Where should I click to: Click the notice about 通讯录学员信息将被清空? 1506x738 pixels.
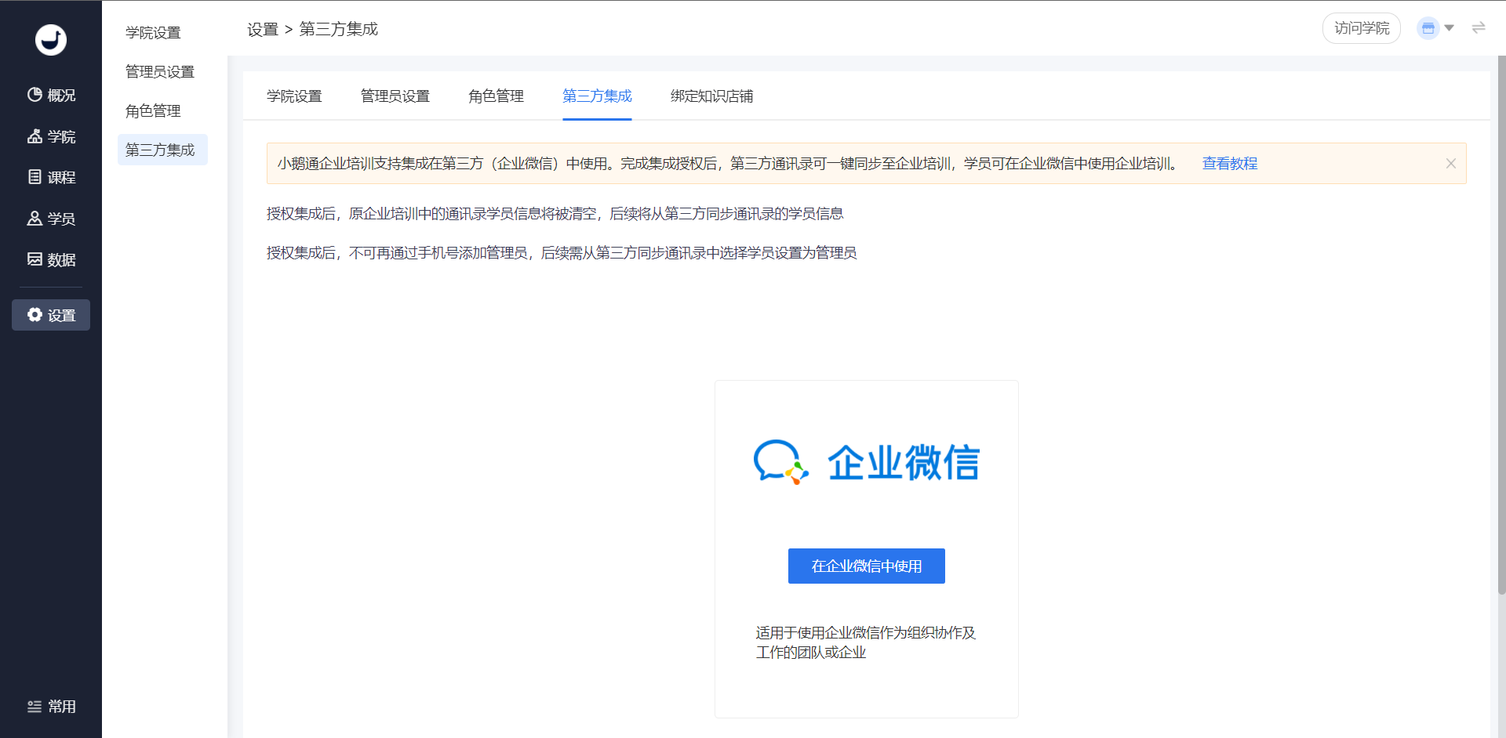click(x=555, y=214)
